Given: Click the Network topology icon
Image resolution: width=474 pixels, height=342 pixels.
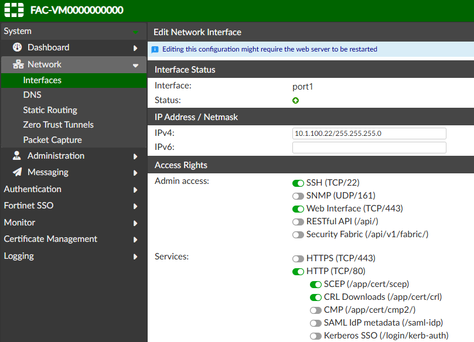Looking at the screenshot, I should point(18,64).
